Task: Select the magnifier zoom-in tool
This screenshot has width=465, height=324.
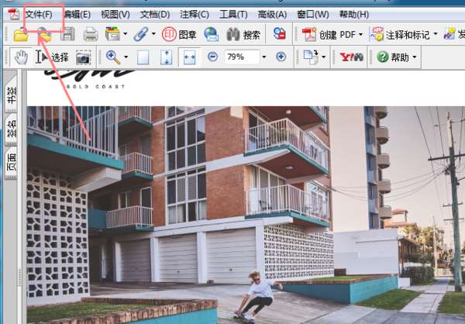Action: coord(113,57)
